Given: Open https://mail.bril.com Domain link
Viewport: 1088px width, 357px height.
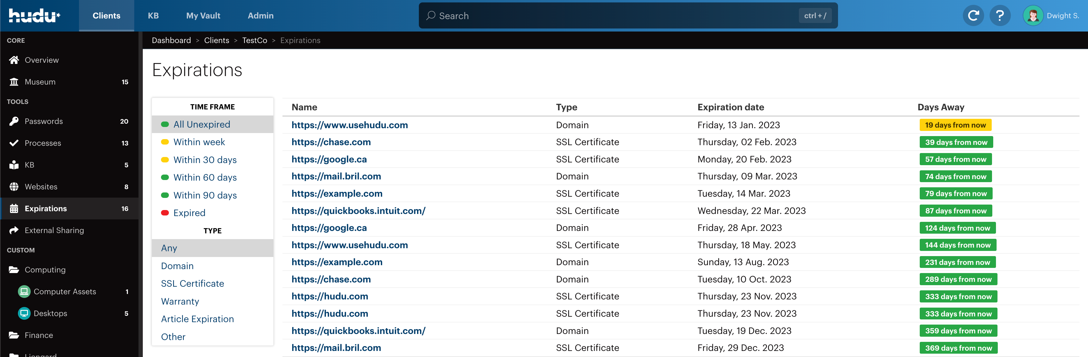Looking at the screenshot, I should 336,176.
